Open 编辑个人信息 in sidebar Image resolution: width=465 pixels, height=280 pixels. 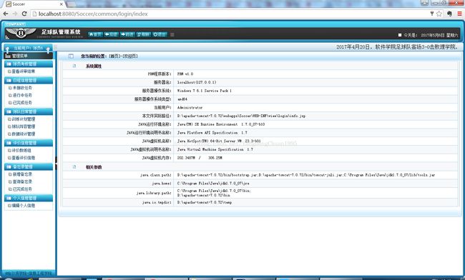pos(23,206)
